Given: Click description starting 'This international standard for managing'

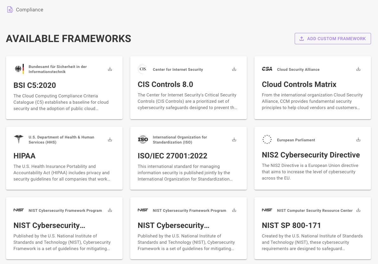Looking at the screenshot, I should coord(185,173).
